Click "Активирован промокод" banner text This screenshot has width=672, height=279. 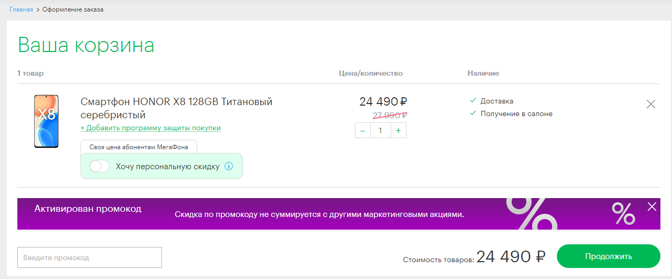click(88, 209)
